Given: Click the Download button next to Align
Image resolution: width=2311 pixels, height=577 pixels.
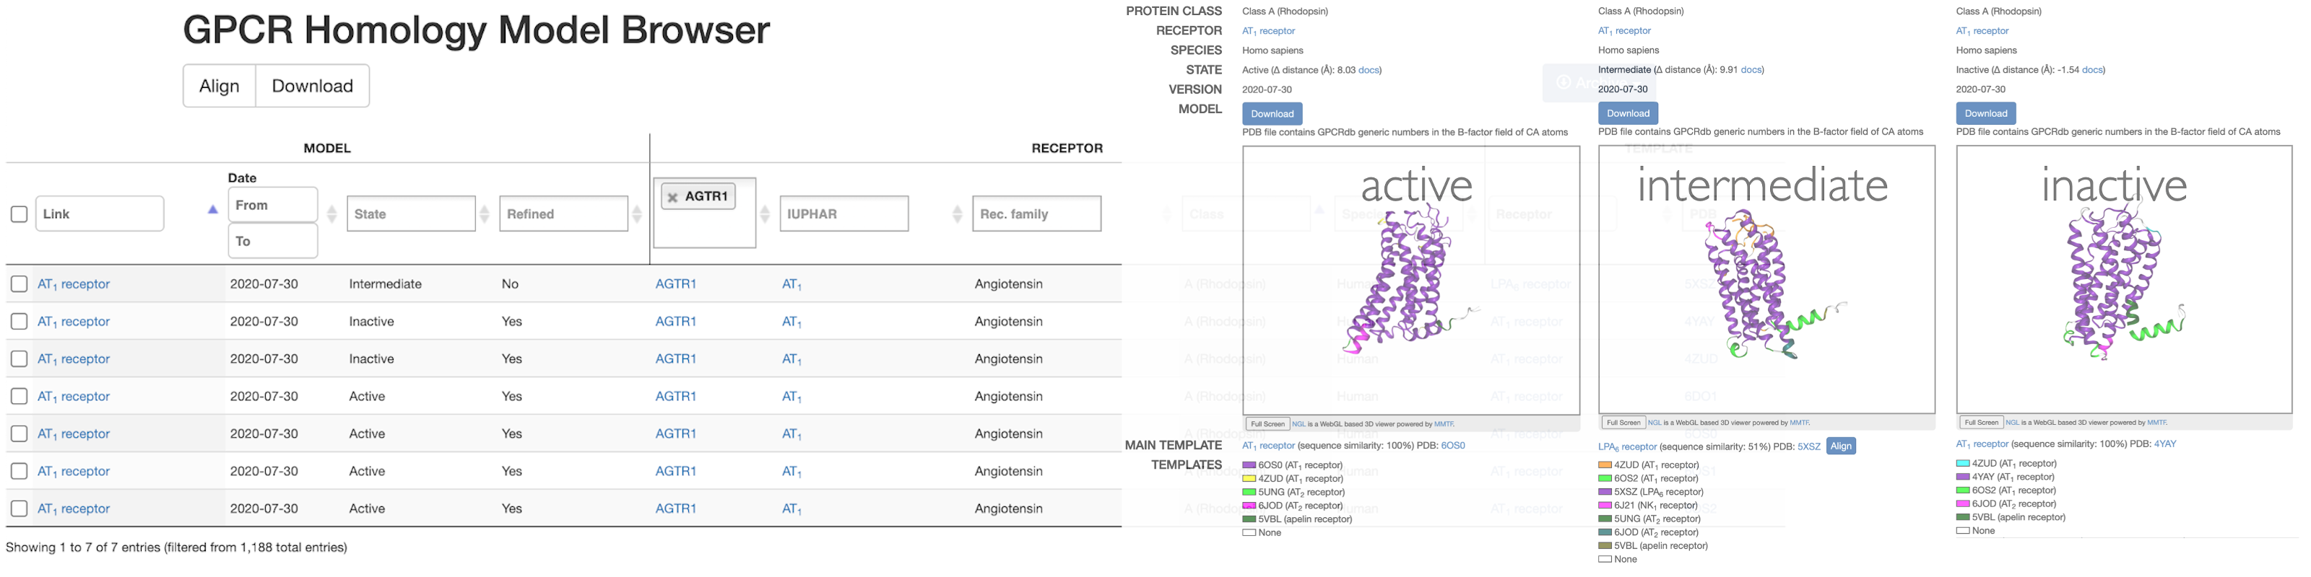Looking at the screenshot, I should [312, 86].
